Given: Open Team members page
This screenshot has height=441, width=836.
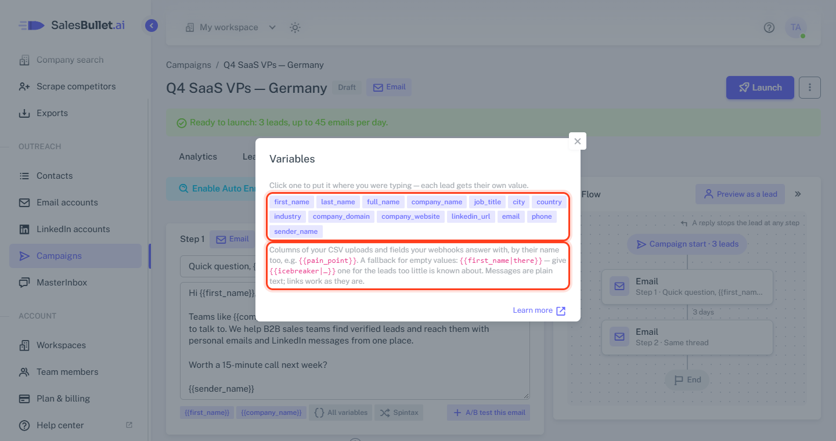Looking at the screenshot, I should pyautogui.click(x=75, y=372).
